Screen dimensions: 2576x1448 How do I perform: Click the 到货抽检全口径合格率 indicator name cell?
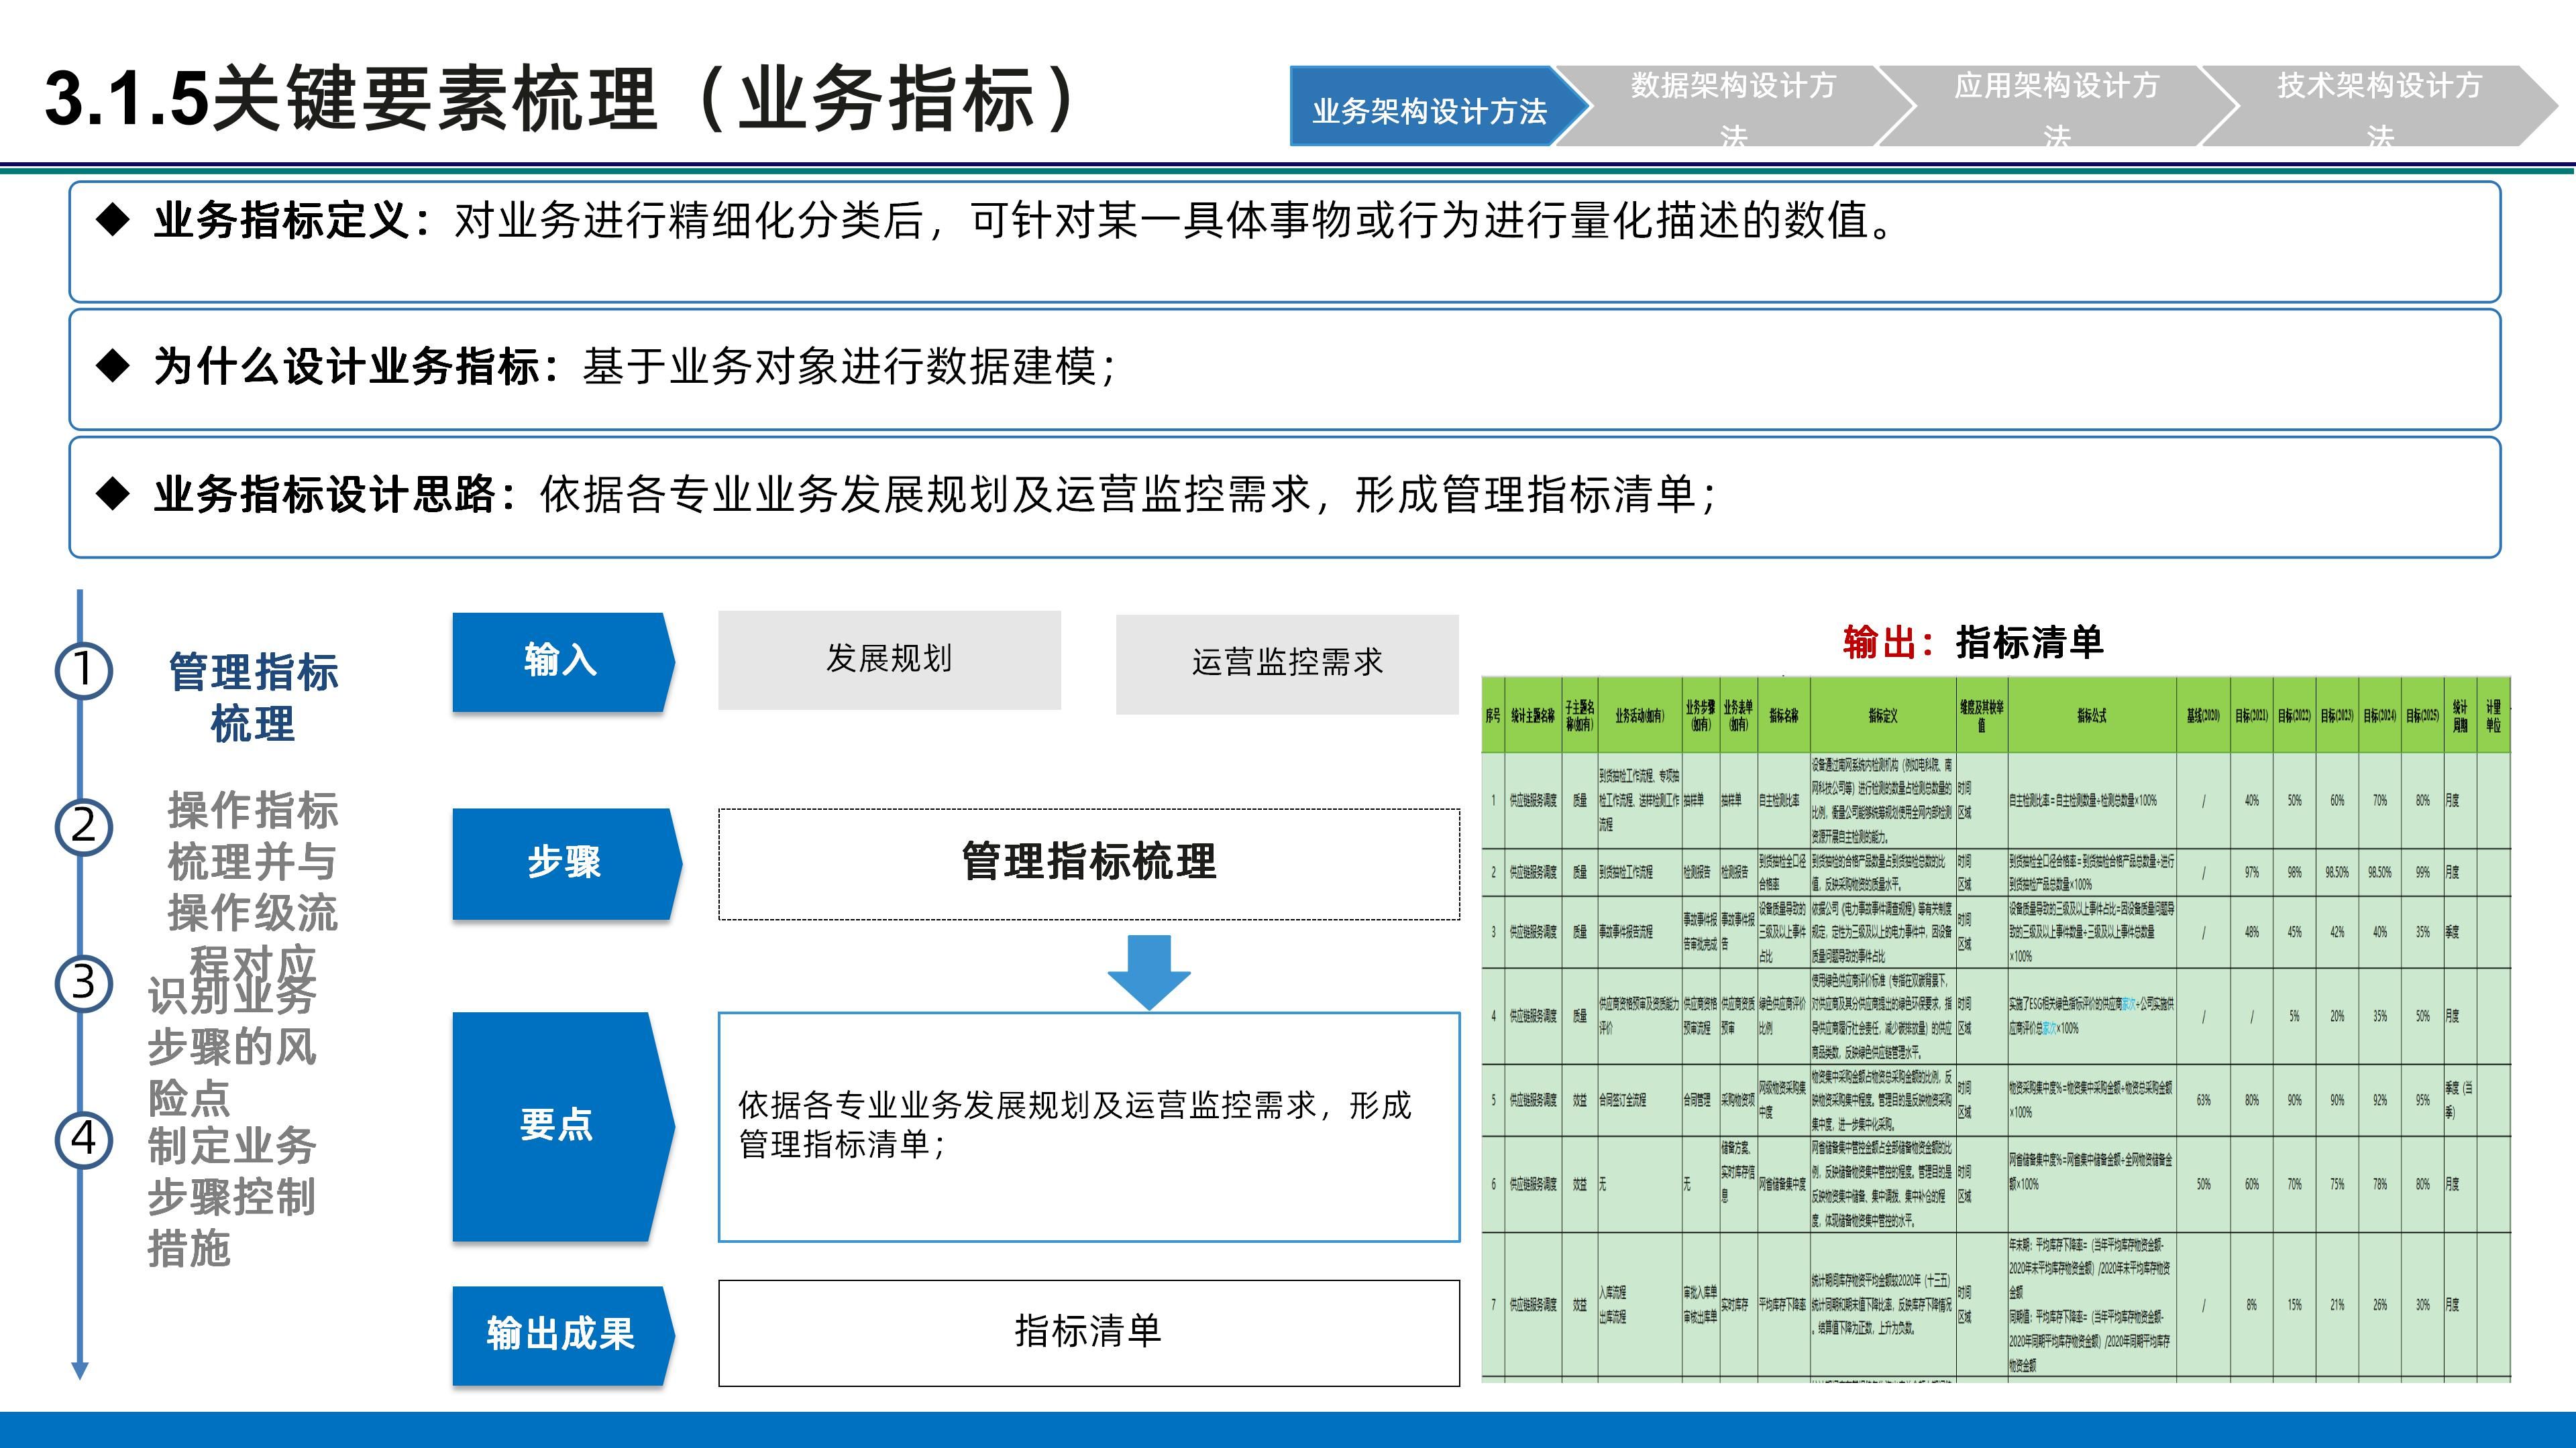1783,872
